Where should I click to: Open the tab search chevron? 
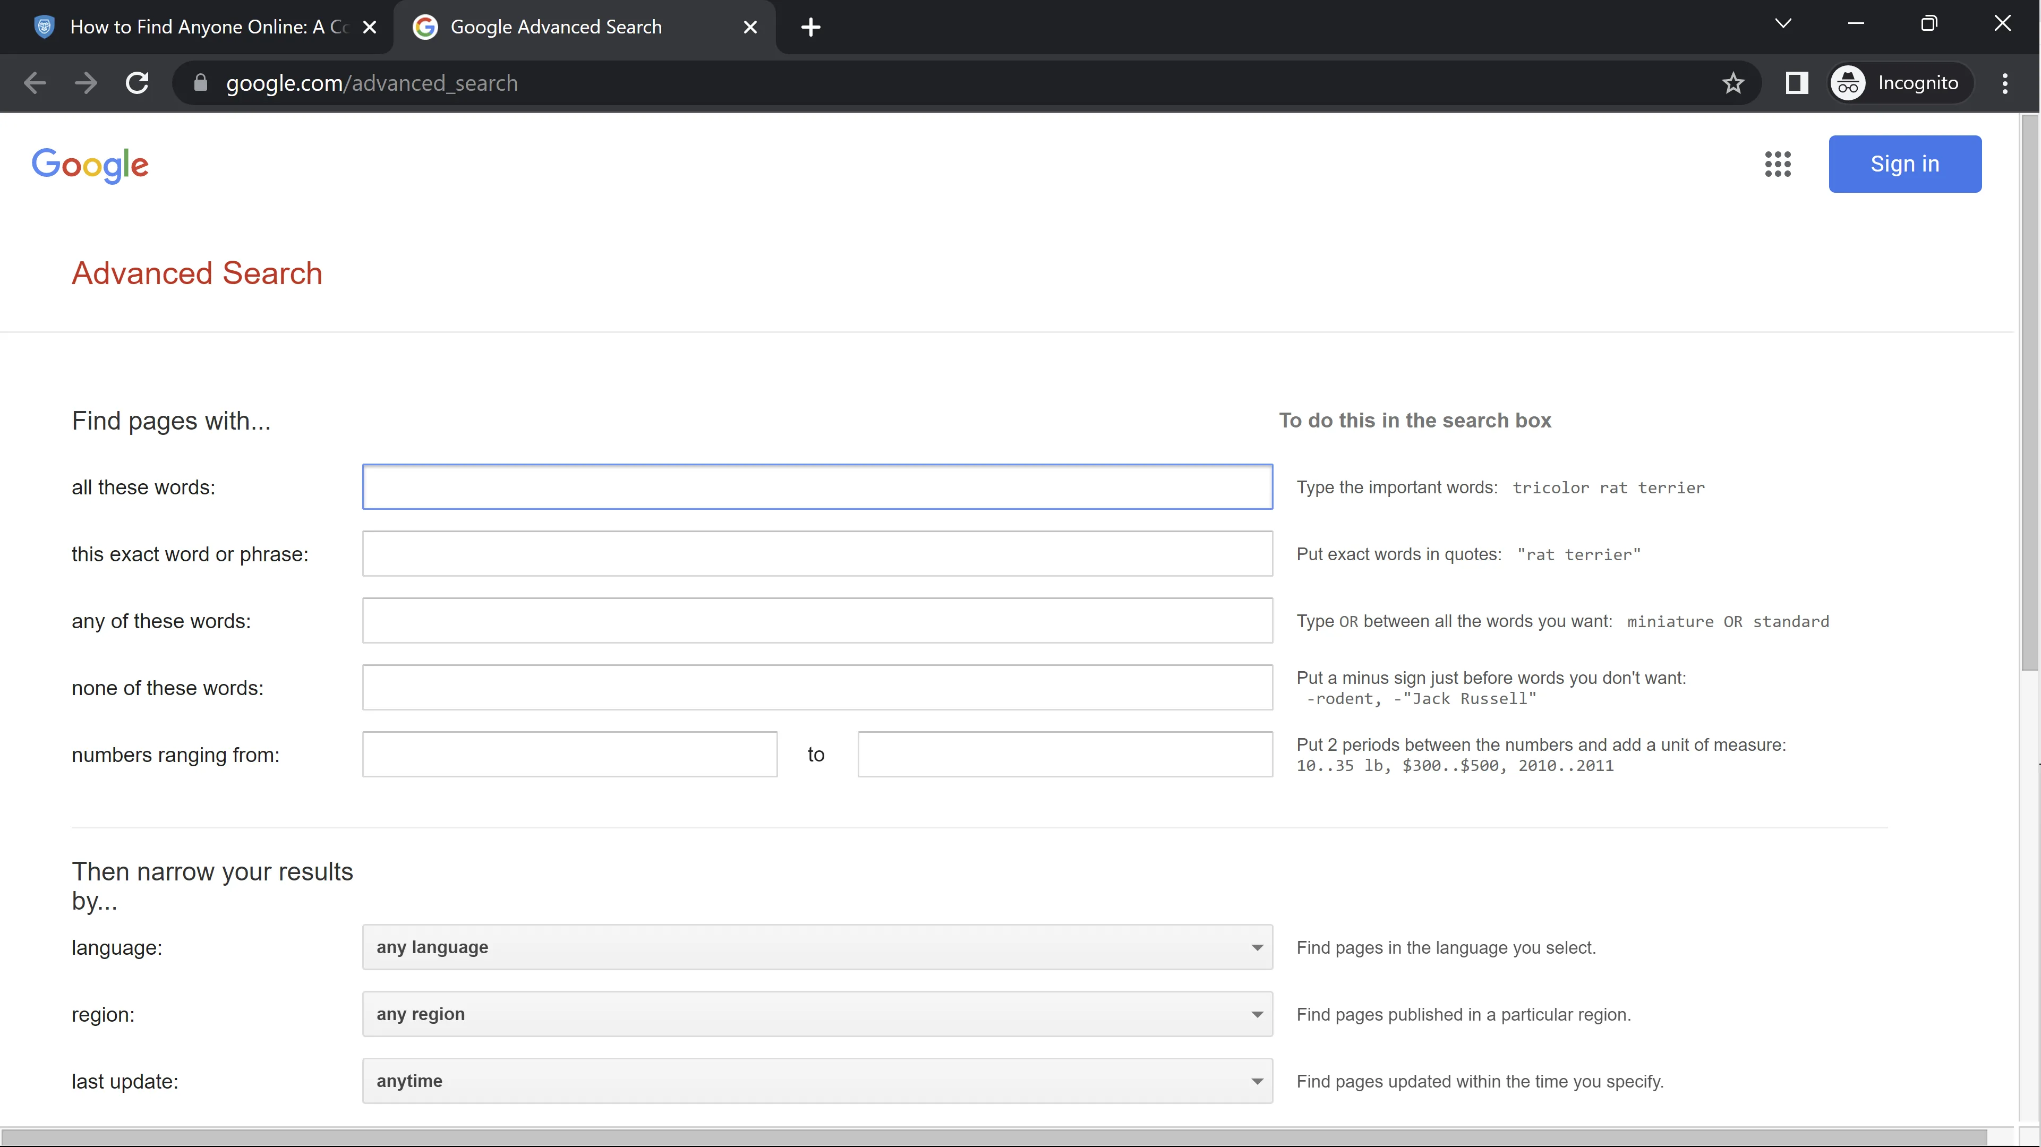tap(1783, 24)
